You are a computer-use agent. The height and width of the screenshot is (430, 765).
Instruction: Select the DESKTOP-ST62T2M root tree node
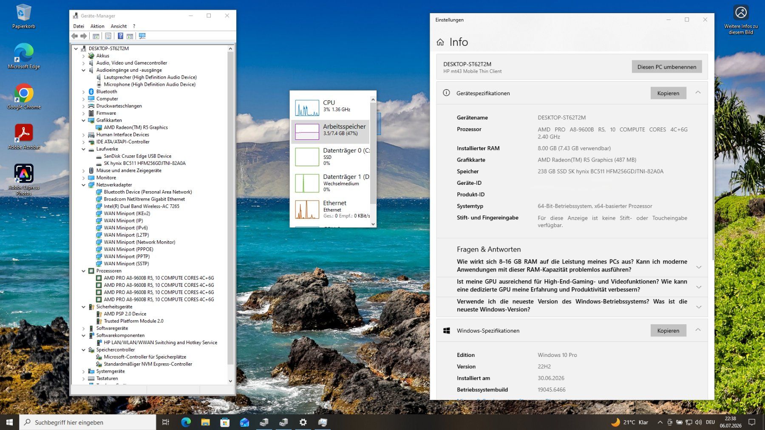click(108, 48)
